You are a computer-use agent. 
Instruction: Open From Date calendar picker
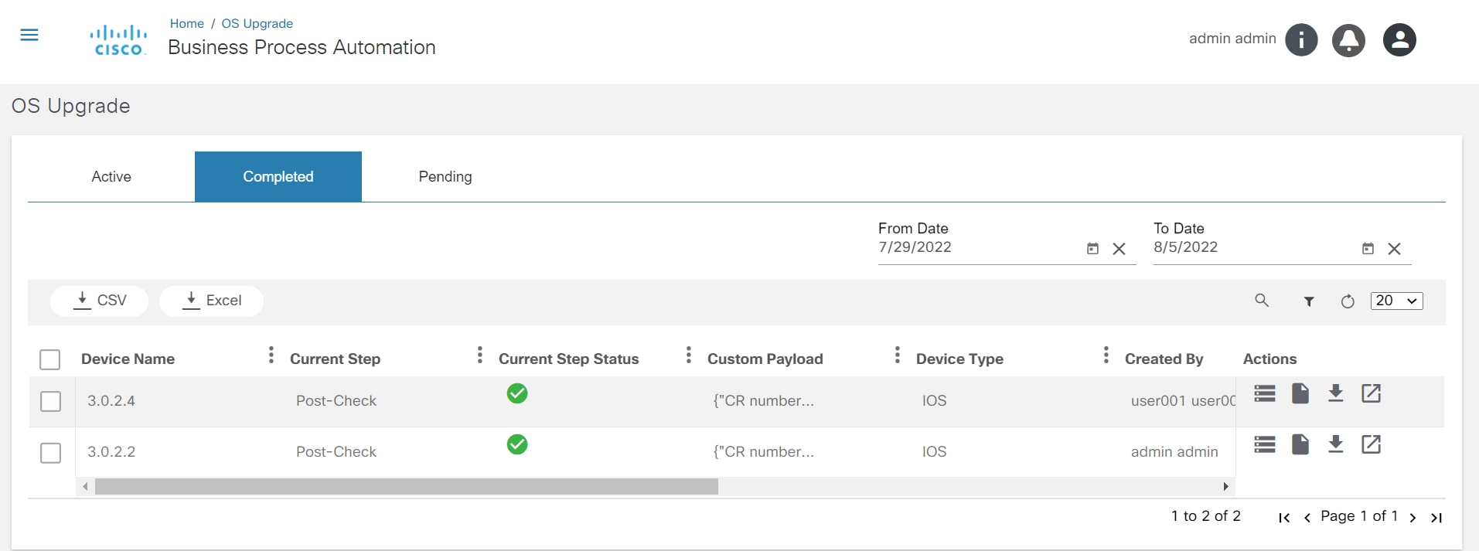(1092, 249)
